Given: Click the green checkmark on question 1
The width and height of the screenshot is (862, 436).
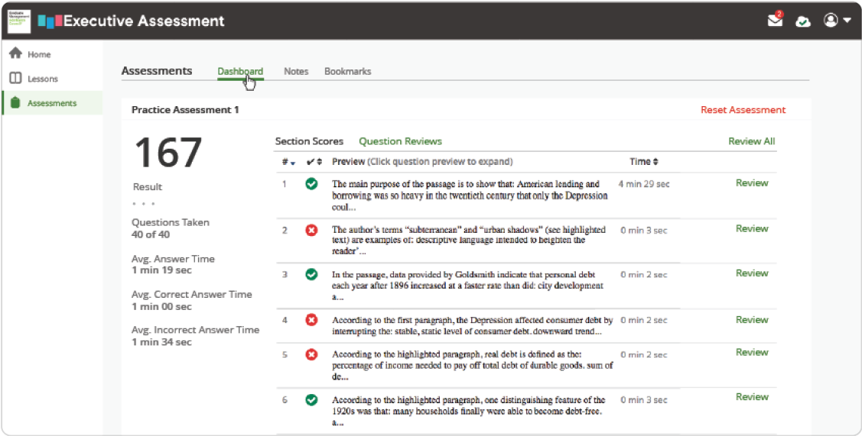Looking at the screenshot, I should pos(311,184).
